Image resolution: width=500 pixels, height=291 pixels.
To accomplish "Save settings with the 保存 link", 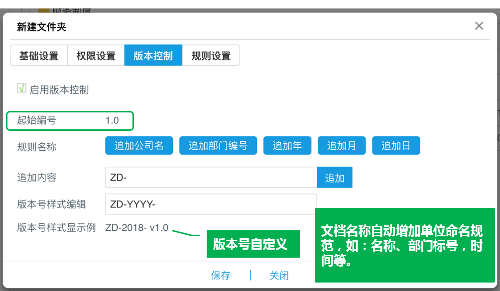I will click(221, 275).
